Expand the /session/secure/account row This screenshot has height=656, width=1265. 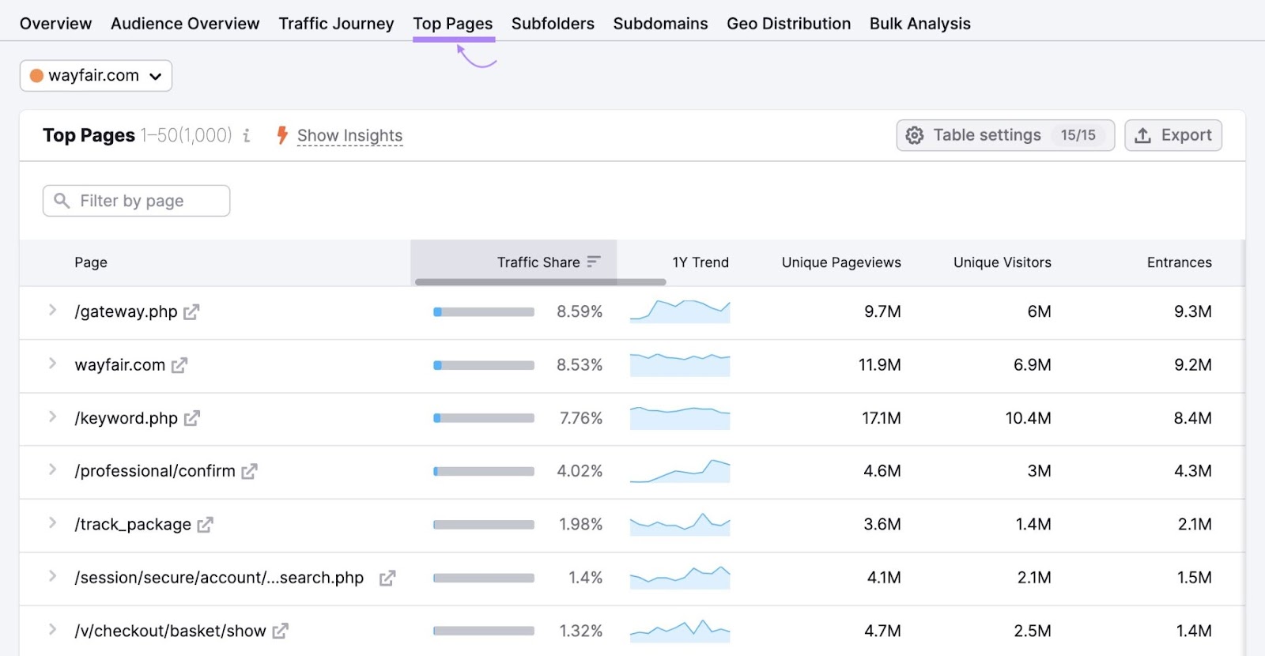(x=52, y=576)
